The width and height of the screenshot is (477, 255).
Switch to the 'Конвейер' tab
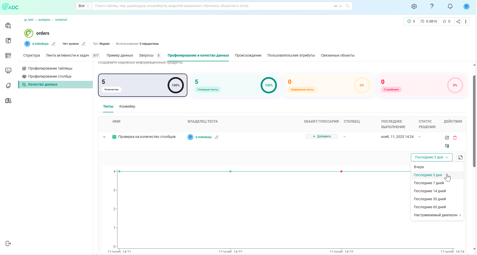click(127, 106)
